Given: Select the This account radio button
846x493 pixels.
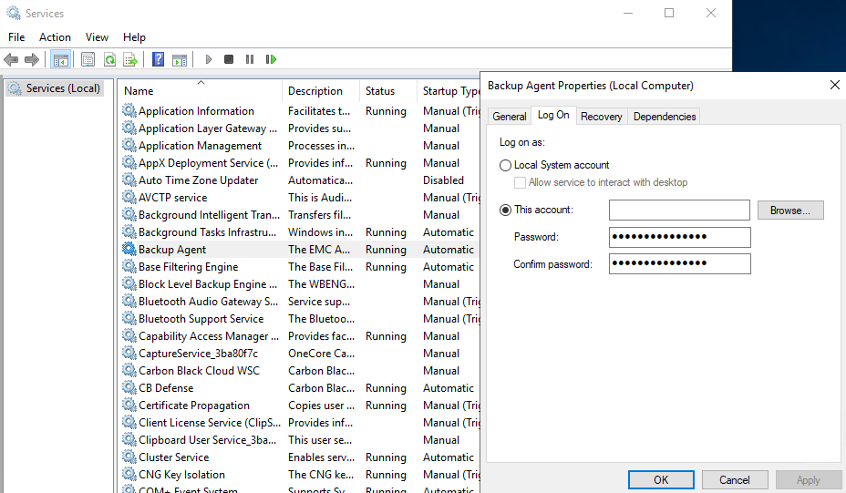Looking at the screenshot, I should tap(506, 210).
